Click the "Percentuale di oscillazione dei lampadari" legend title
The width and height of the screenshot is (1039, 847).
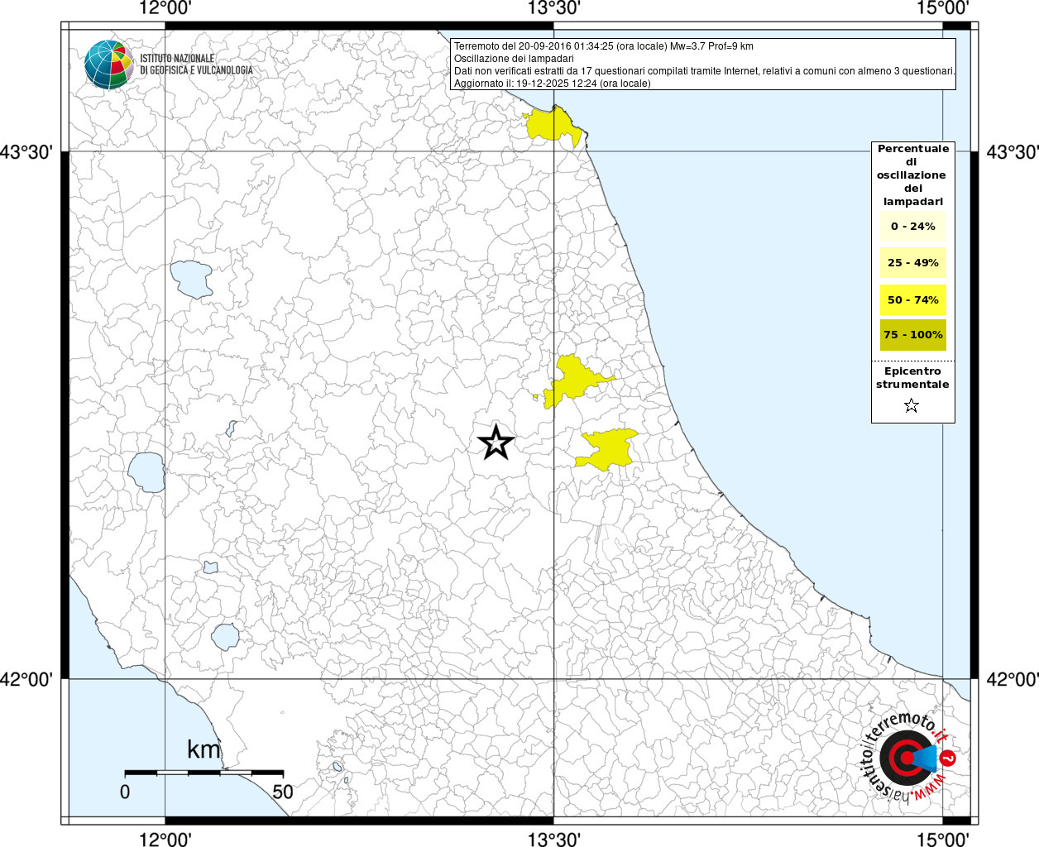pos(913,175)
